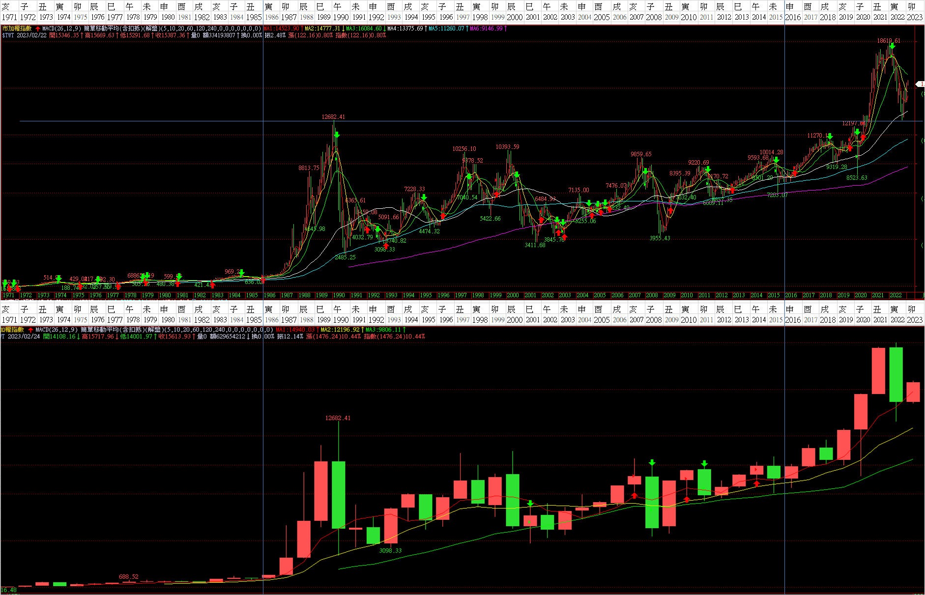
Task: Click the green arrow above the lower chart's 2011 candle
Action: point(704,464)
